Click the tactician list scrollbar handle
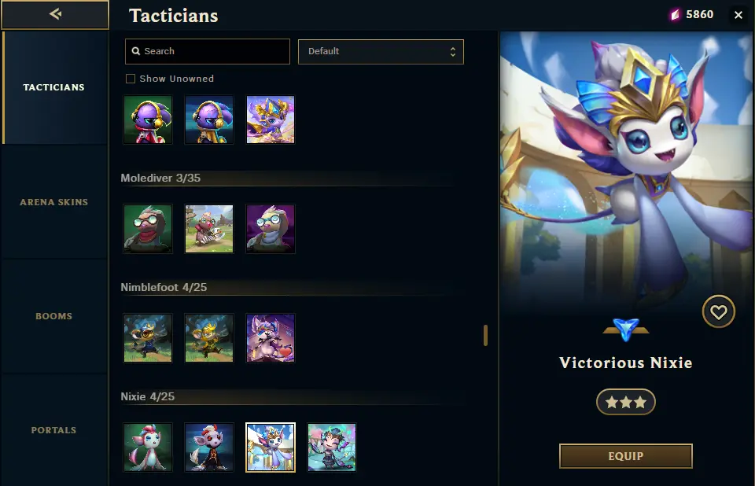The height and width of the screenshot is (486, 755). click(x=485, y=335)
